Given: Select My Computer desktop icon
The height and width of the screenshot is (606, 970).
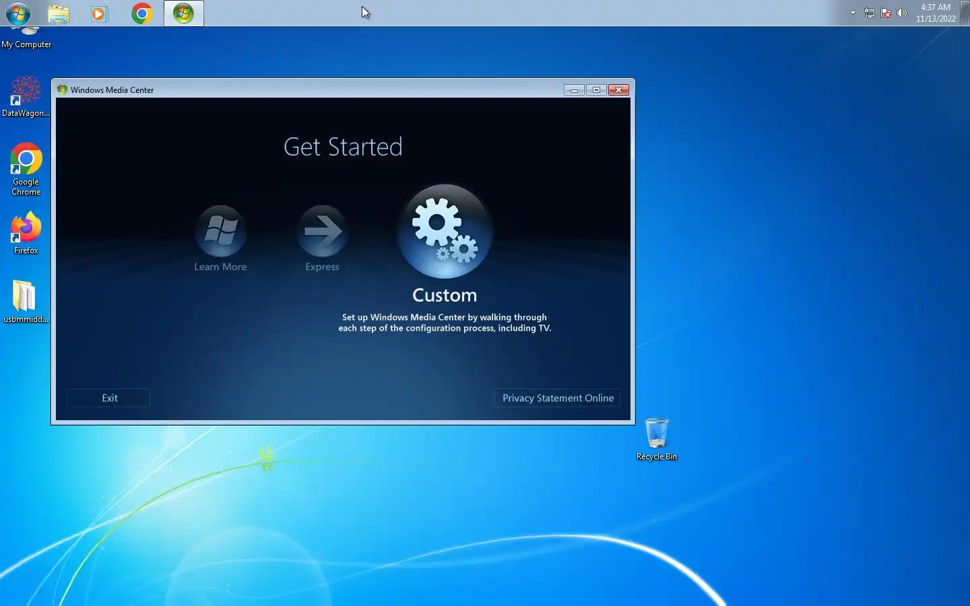Looking at the screenshot, I should pos(26,38).
